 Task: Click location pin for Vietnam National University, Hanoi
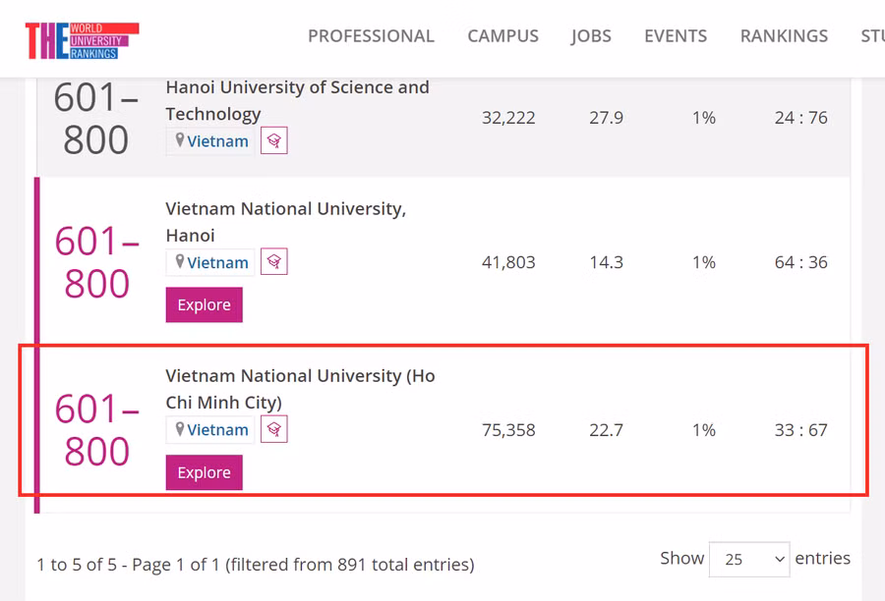click(180, 261)
